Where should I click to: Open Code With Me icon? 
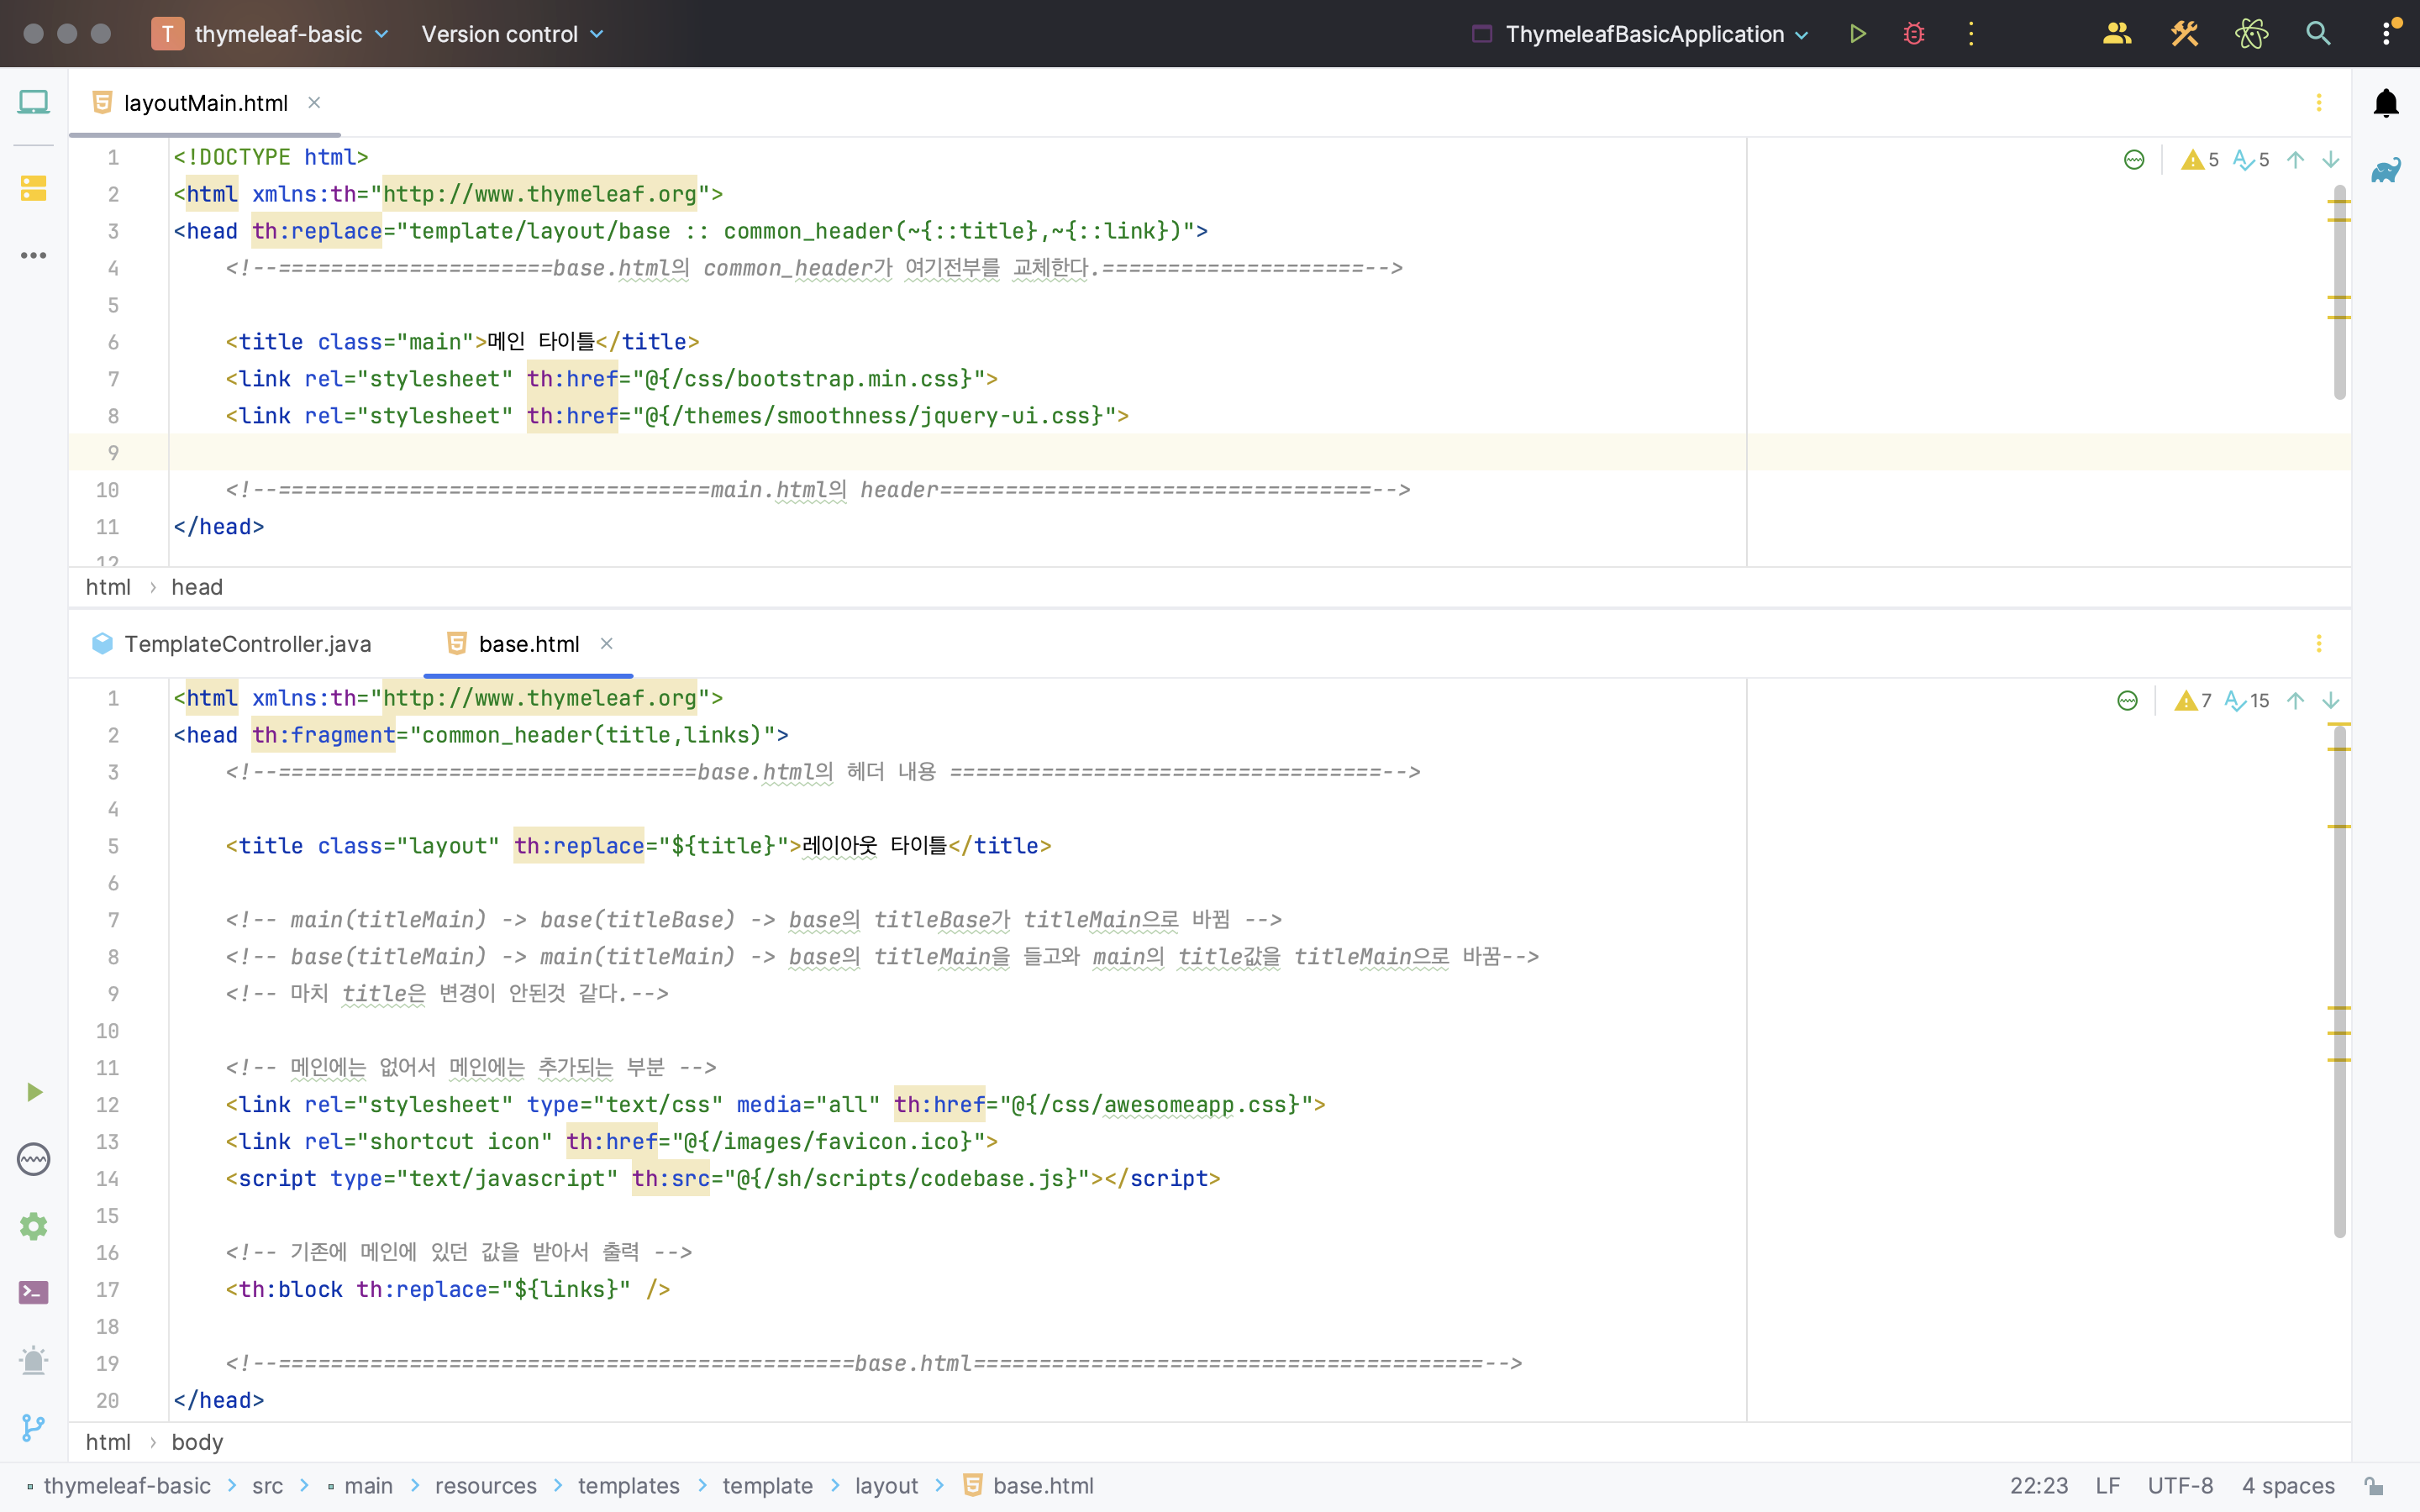(x=2117, y=34)
